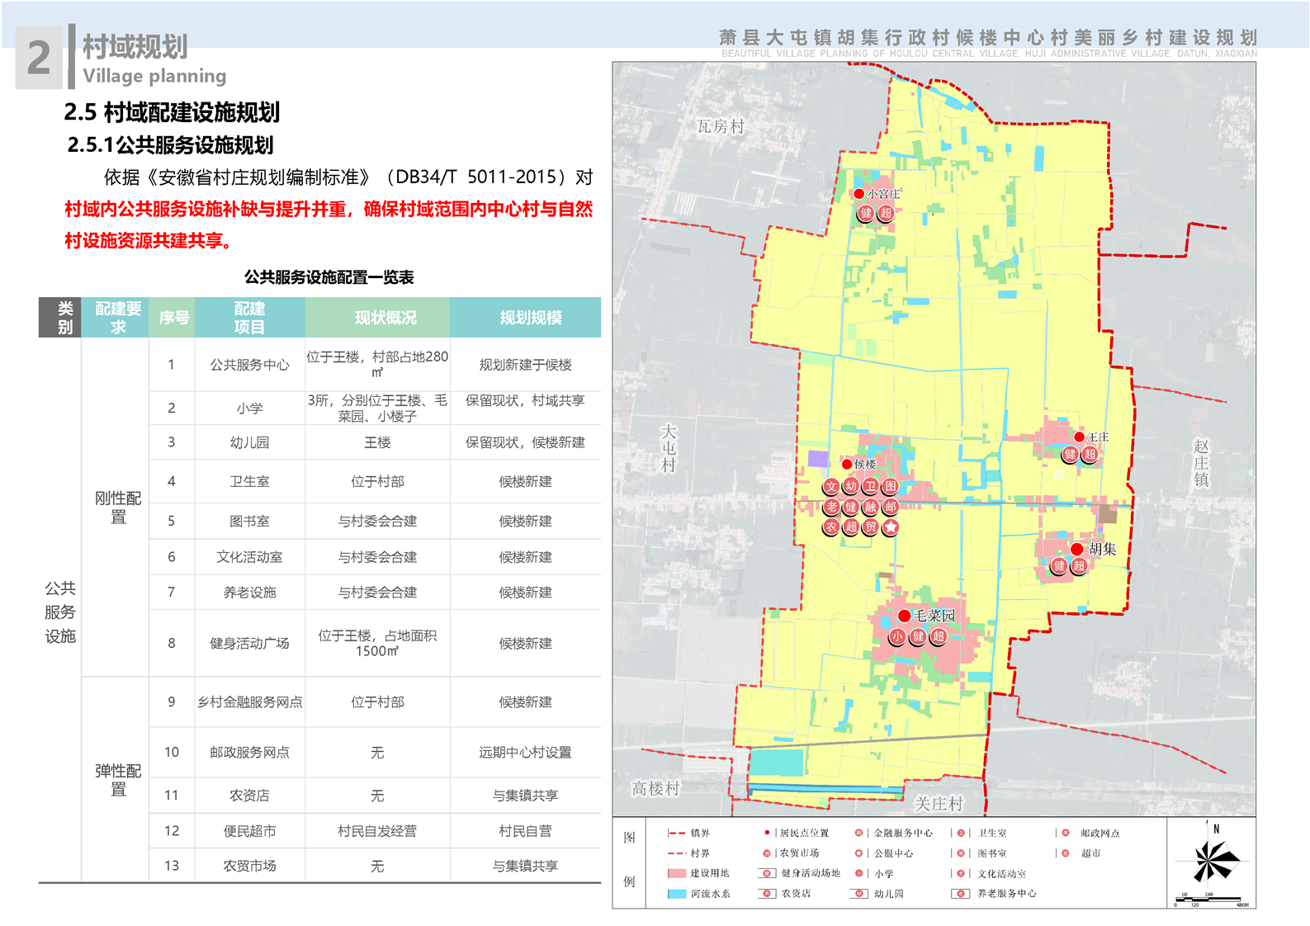
Task: Click the 融 financial service icon
Action: 871,507
